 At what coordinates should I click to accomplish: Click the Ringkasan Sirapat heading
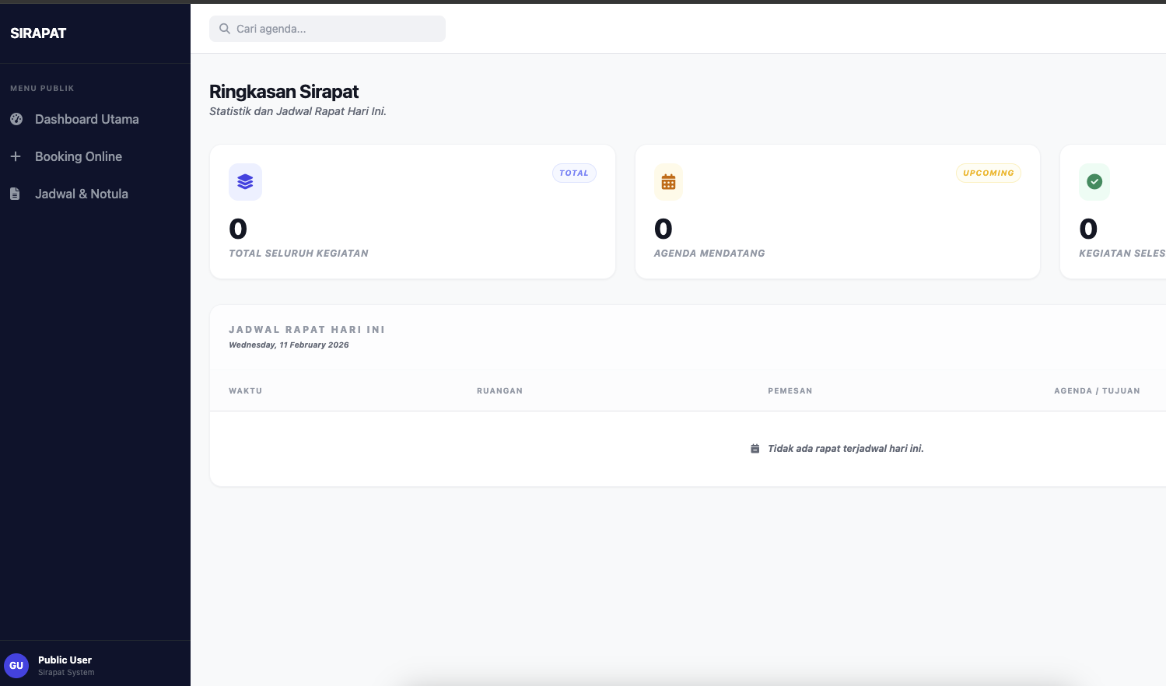click(283, 92)
